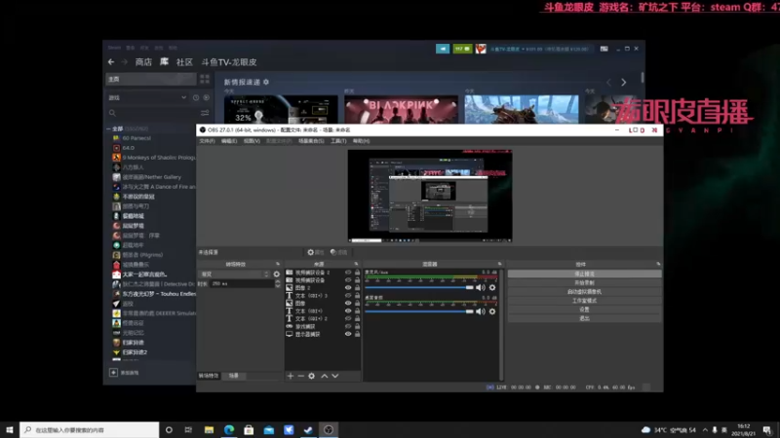Image resolution: width=780 pixels, height=438 pixels.
Task: Click add game plus icon in Steam
Action: coord(113,373)
